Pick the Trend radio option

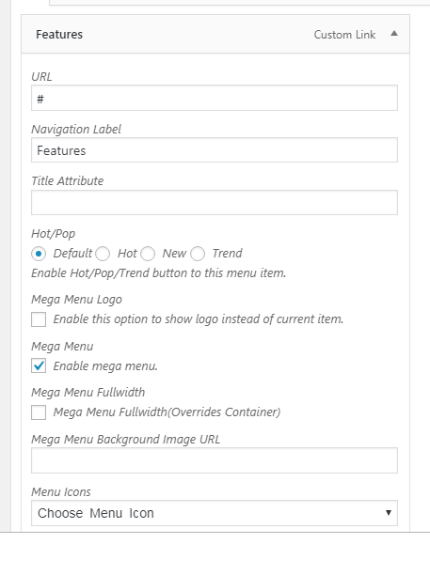coord(198,254)
